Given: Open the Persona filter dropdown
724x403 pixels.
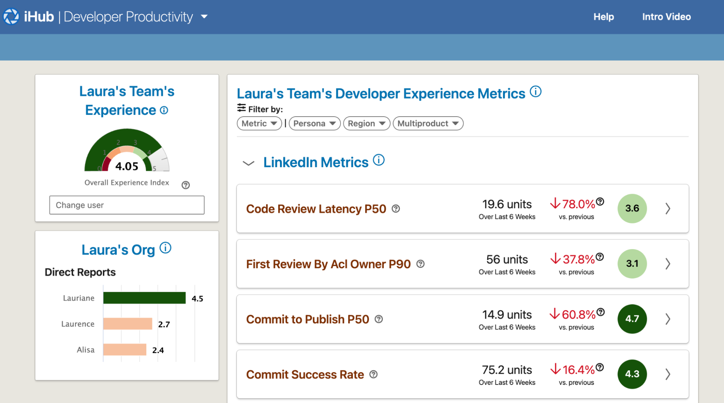Looking at the screenshot, I should click(x=314, y=123).
